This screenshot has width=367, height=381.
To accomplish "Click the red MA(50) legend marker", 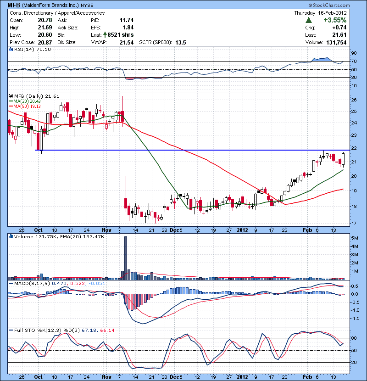I will pos(11,106).
